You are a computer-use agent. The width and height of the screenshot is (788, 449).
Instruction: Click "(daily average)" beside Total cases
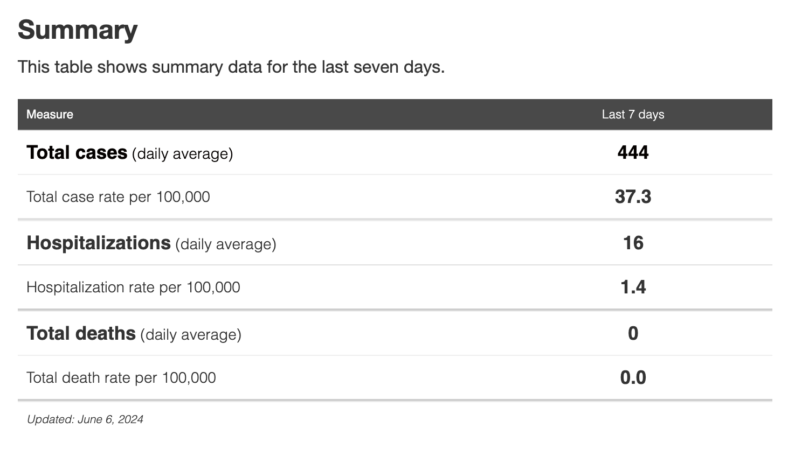click(182, 154)
